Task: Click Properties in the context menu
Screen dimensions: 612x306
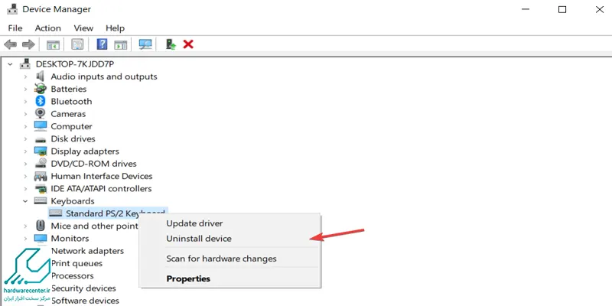Action: [188, 278]
